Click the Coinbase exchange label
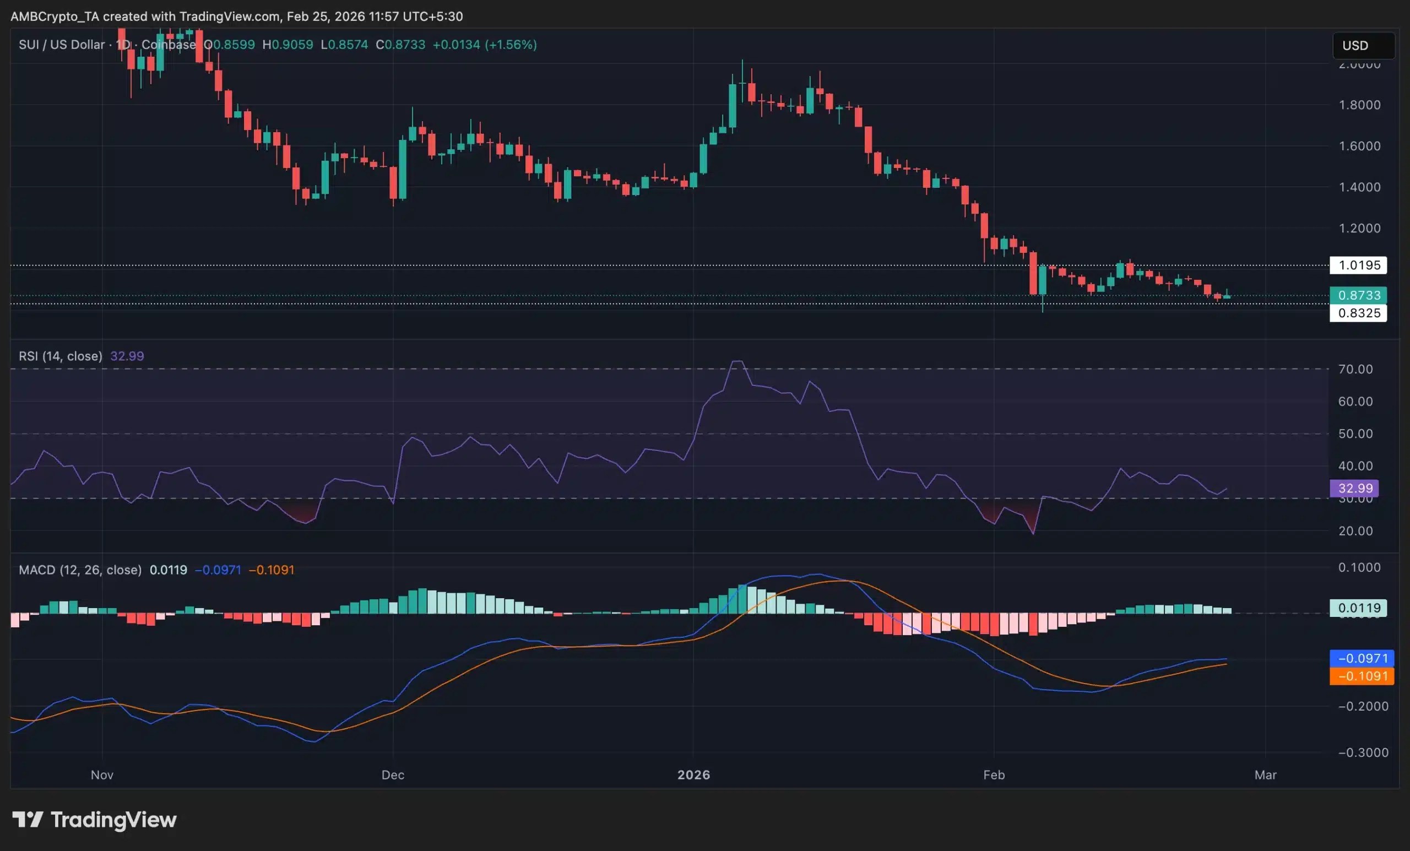The height and width of the screenshot is (851, 1410). [169, 45]
